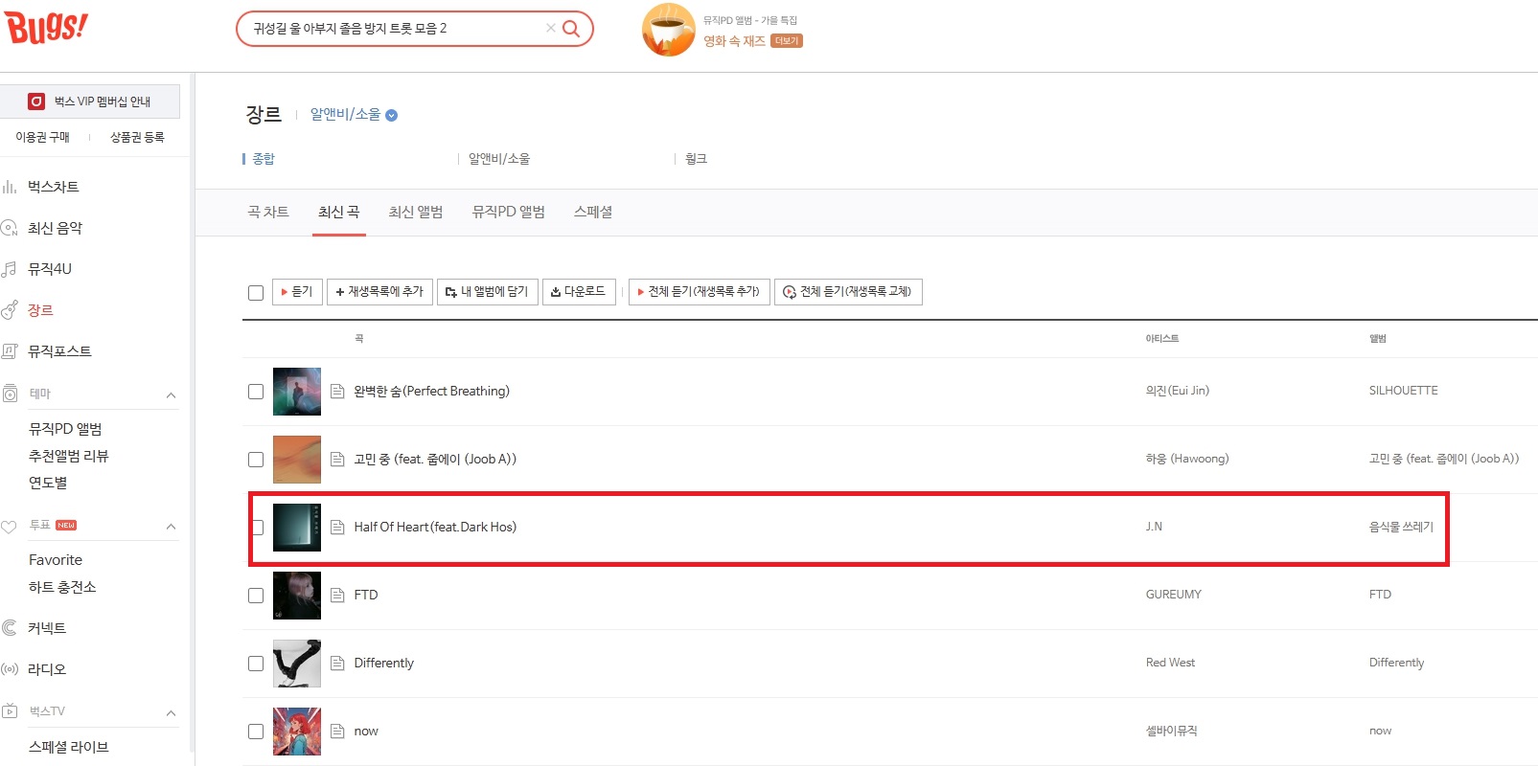Switch to the 스페셜 tab
The image size is (1538, 766).
[593, 213]
